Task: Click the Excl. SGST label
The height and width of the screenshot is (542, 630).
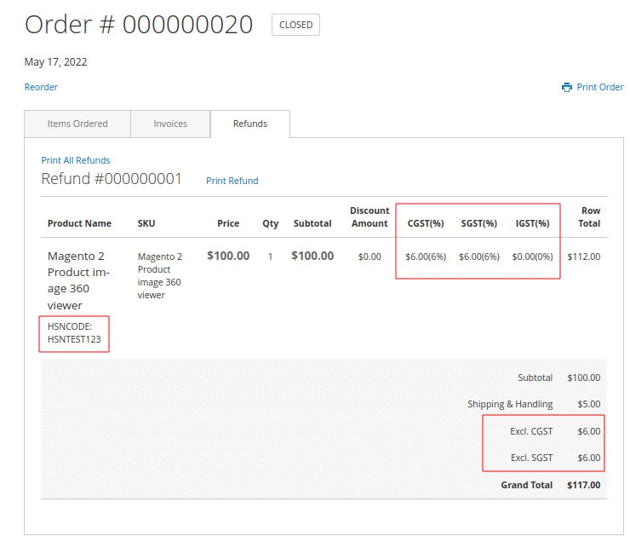Action: [531, 458]
